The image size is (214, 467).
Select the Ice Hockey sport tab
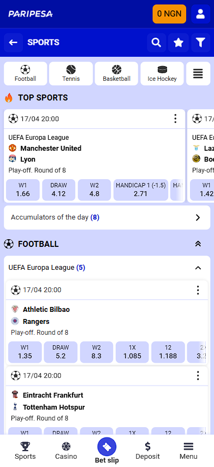(162, 74)
